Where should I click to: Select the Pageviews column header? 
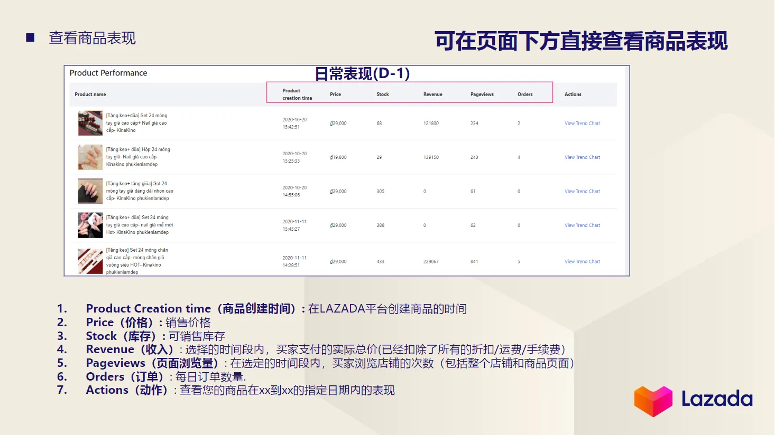(482, 94)
